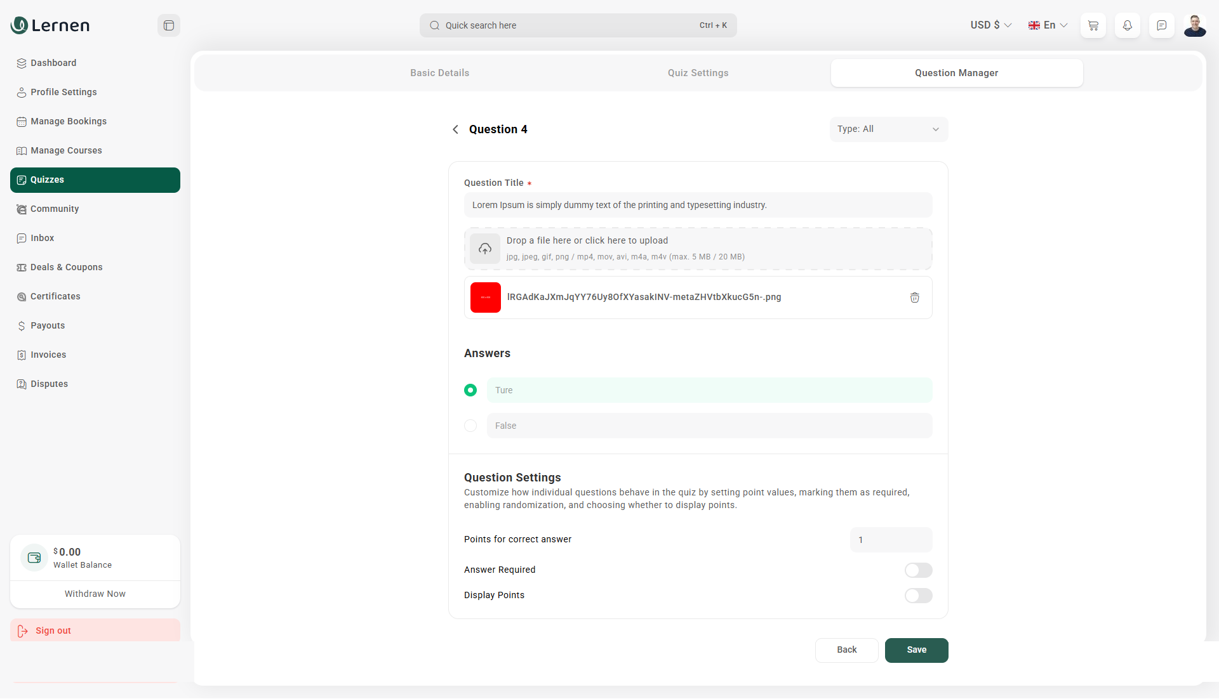The height and width of the screenshot is (699, 1219).
Task: Open Manage Courses in sidebar
Action: pyautogui.click(x=66, y=150)
